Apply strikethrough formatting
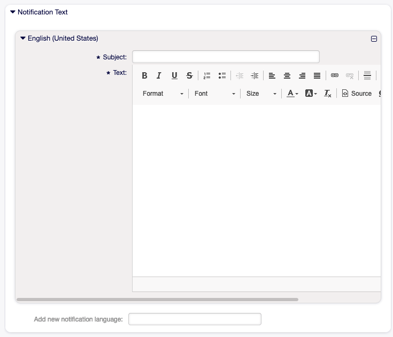The height and width of the screenshot is (337, 393). (x=189, y=76)
